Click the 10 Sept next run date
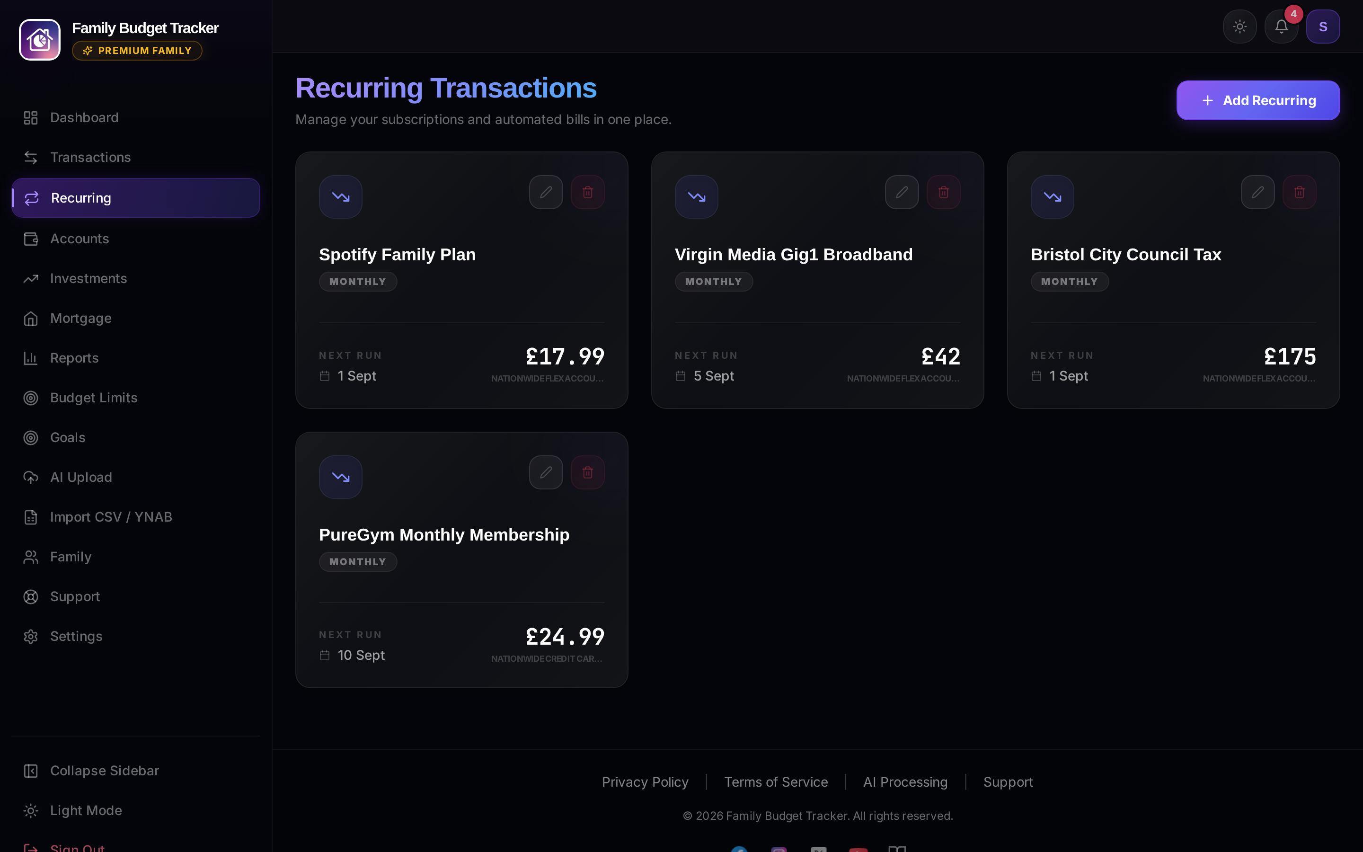This screenshot has width=1363, height=852. 361,656
